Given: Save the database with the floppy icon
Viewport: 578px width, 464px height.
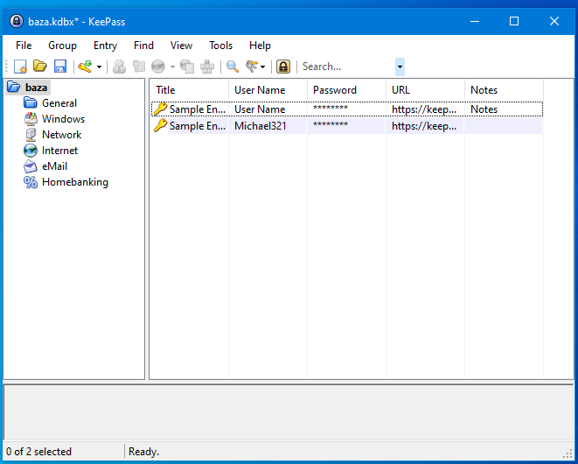Looking at the screenshot, I should pyautogui.click(x=60, y=67).
